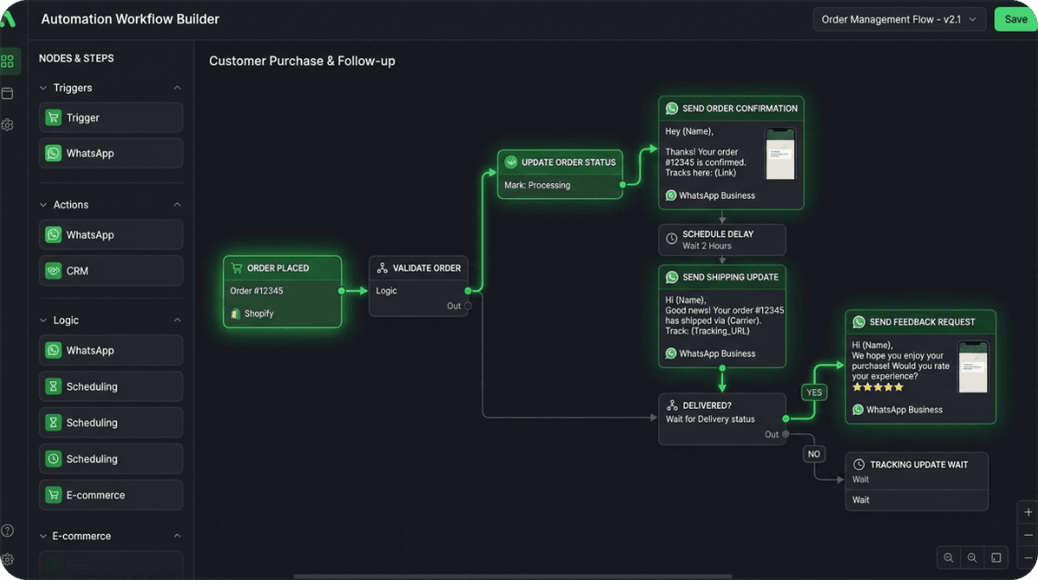Screen dimensions: 1038x580
Task: Collapse the Logic section
Action: (177, 321)
